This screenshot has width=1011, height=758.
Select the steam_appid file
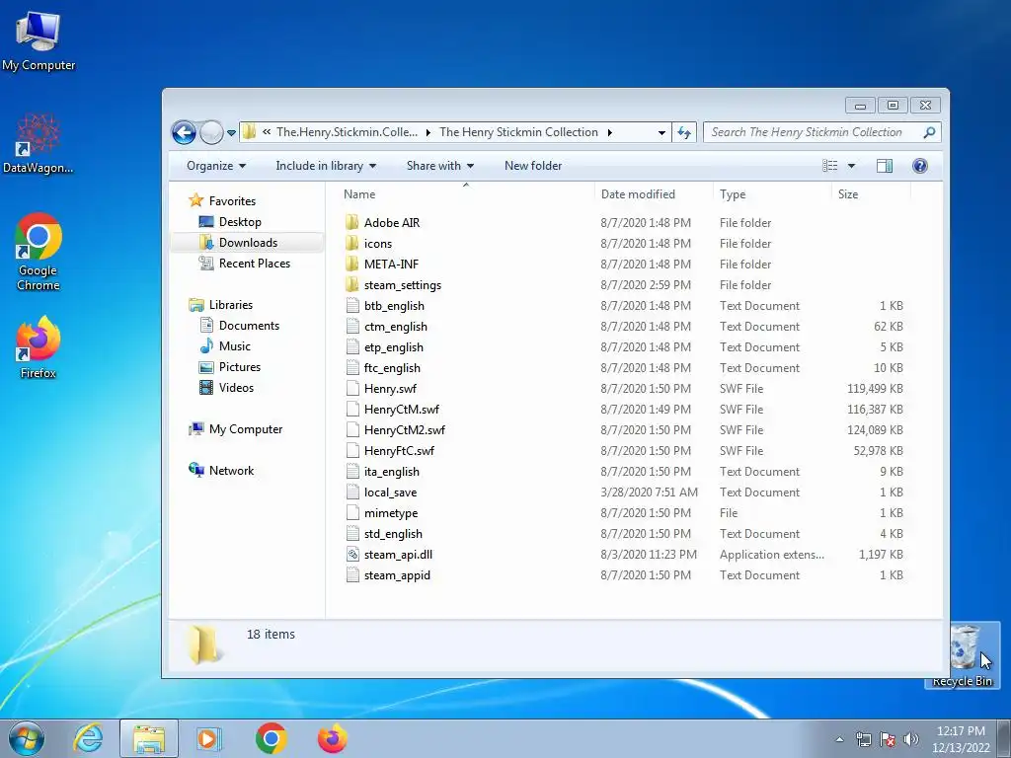click(397, 575)
